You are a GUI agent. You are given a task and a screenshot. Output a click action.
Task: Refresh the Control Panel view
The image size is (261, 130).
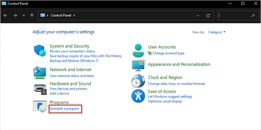[x=208, y=16]
